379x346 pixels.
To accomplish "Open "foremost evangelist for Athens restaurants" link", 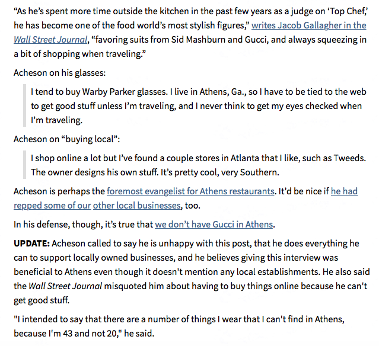I will tap(190, 191).
